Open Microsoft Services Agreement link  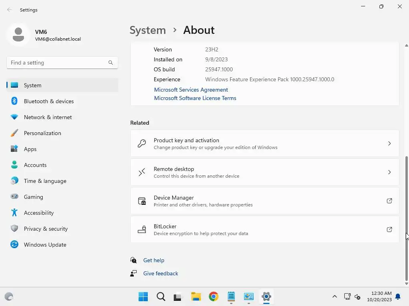[191, 90]
